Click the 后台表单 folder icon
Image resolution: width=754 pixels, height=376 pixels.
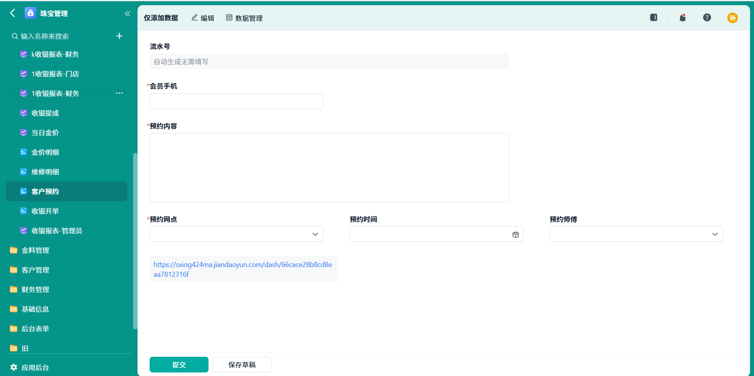pyautogui.click(x=14, y=329)
